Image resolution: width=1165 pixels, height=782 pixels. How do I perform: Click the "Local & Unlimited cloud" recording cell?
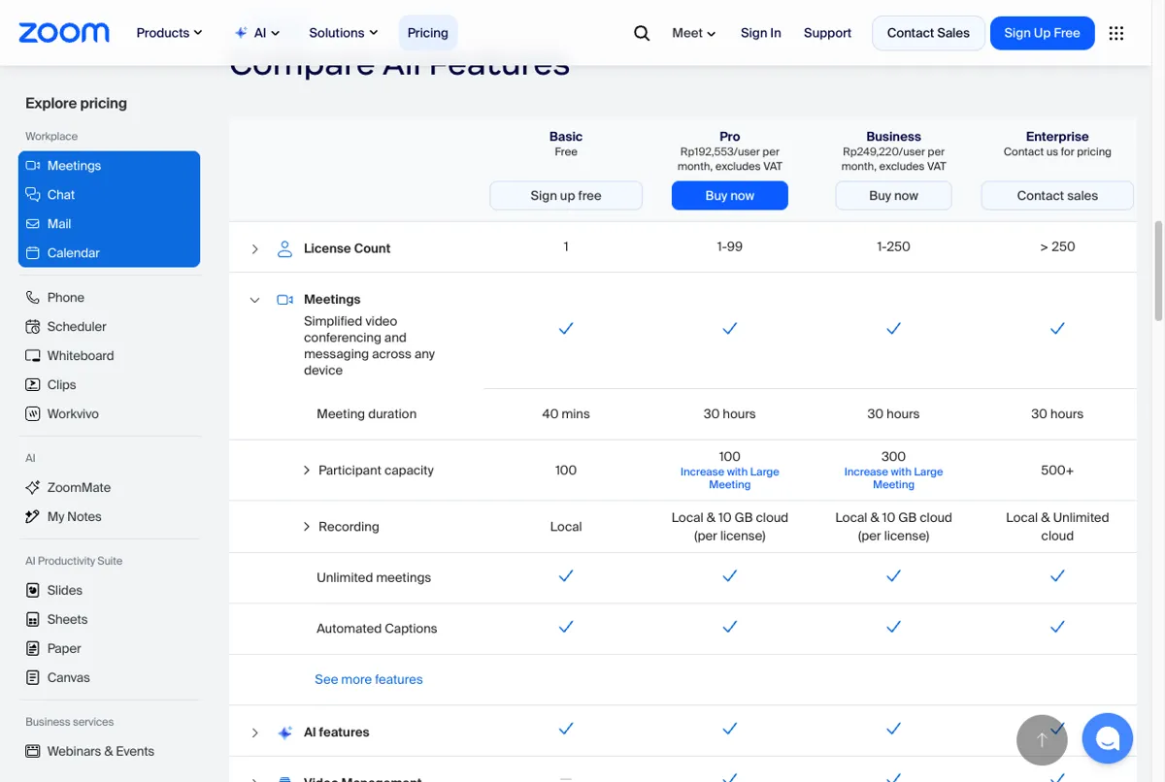click(x=1057, y=527)
